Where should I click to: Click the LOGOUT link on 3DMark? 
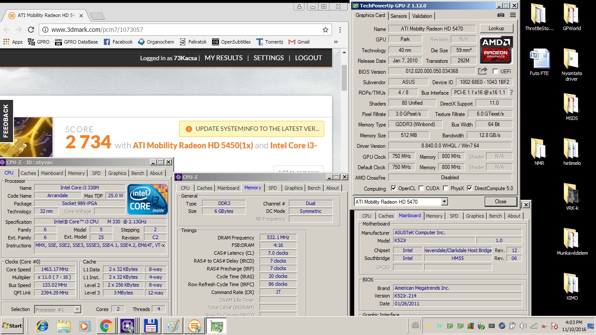pyautogui.click(x=308, y=58)
